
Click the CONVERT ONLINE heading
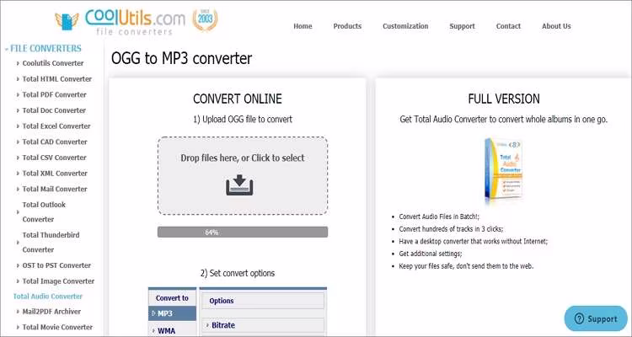tap(238, 99)
